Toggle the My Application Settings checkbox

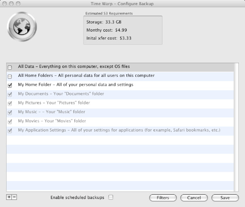(10, 131)
